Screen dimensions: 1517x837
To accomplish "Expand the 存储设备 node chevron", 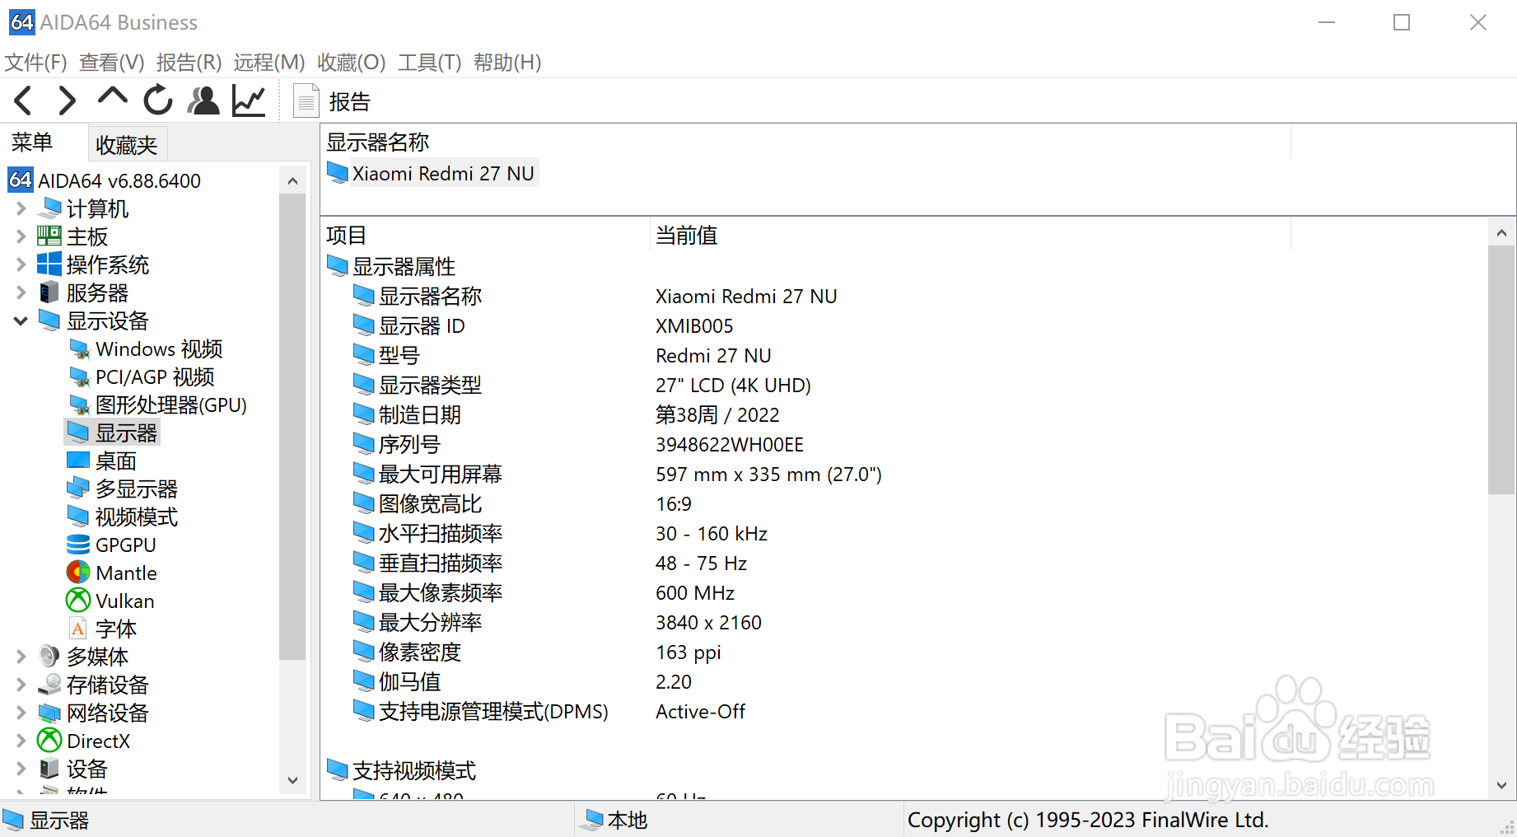I will (x=21, y=685).
